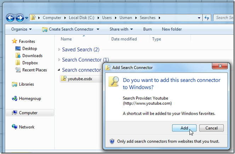Select Users in the address breadcrumb

click(x=107, y=18)
